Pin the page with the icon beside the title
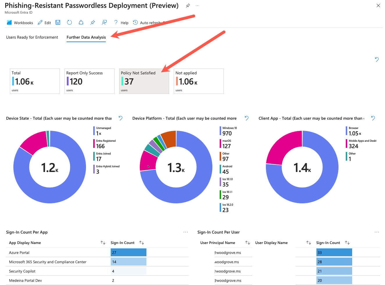 tap(188, 6)
